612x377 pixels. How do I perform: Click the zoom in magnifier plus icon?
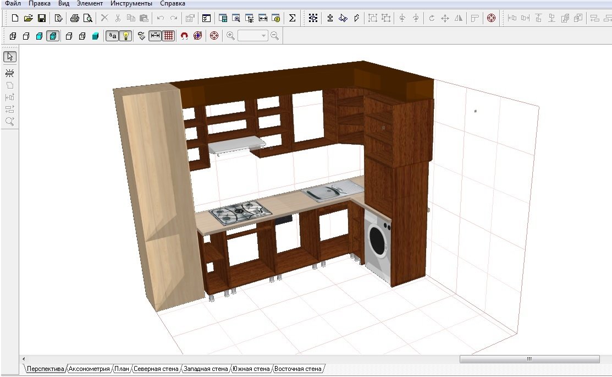231,36
